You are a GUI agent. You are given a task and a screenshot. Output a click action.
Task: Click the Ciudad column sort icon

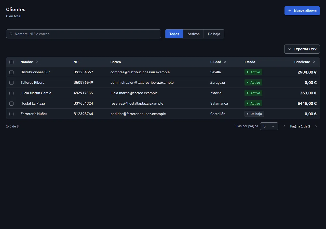point(225,62)
